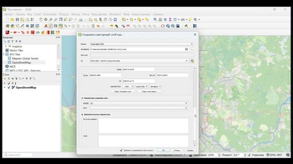Click the first red plugin icon in third toolbar
The width and height of the screenshot is (293, 164).
coord(7,32)
